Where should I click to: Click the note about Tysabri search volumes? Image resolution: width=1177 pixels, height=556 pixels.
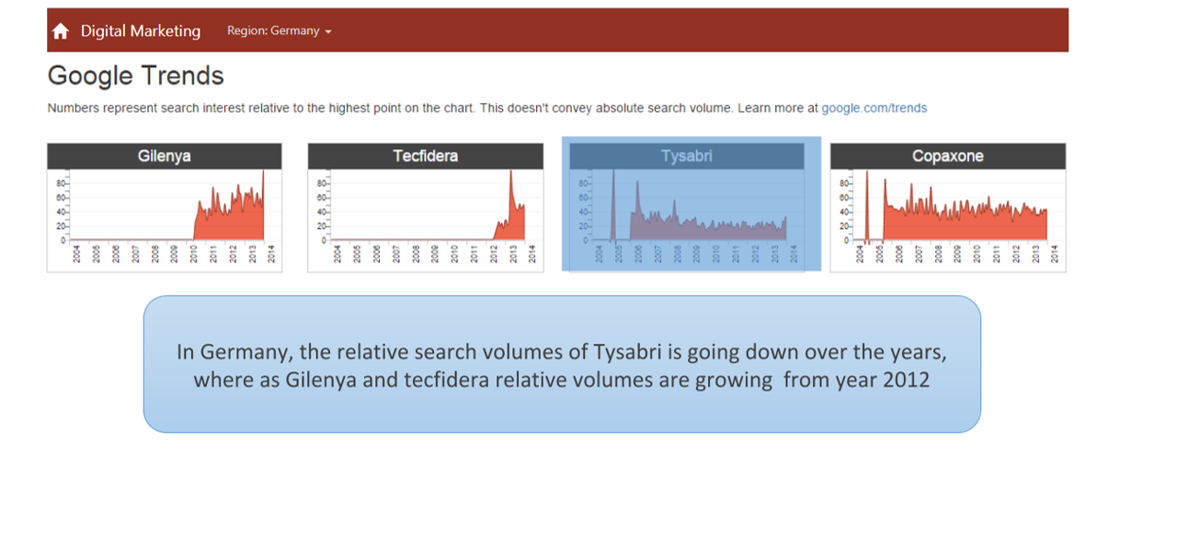tap(562, 365)
